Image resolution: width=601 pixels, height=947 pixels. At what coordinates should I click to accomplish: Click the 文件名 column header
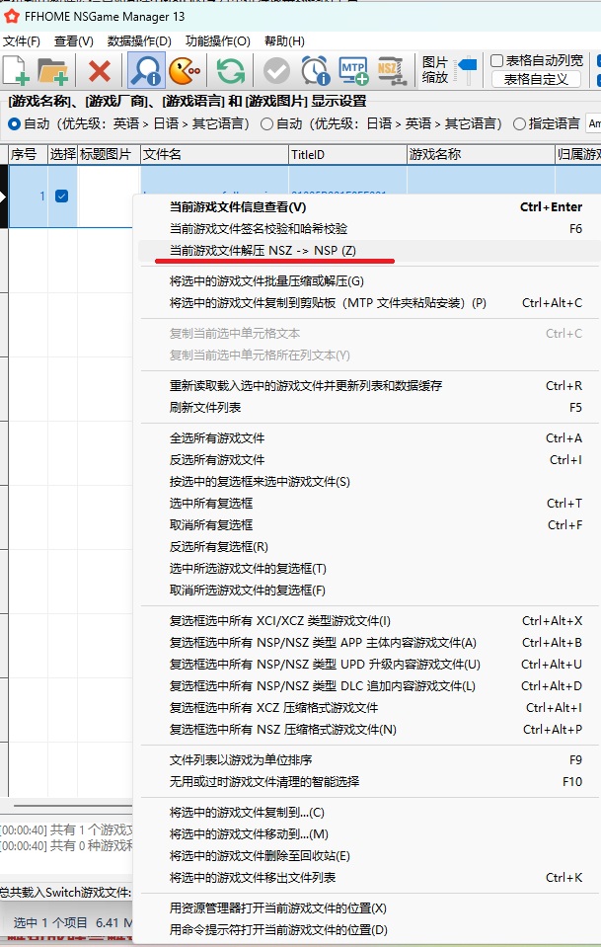tap(214, 155)
